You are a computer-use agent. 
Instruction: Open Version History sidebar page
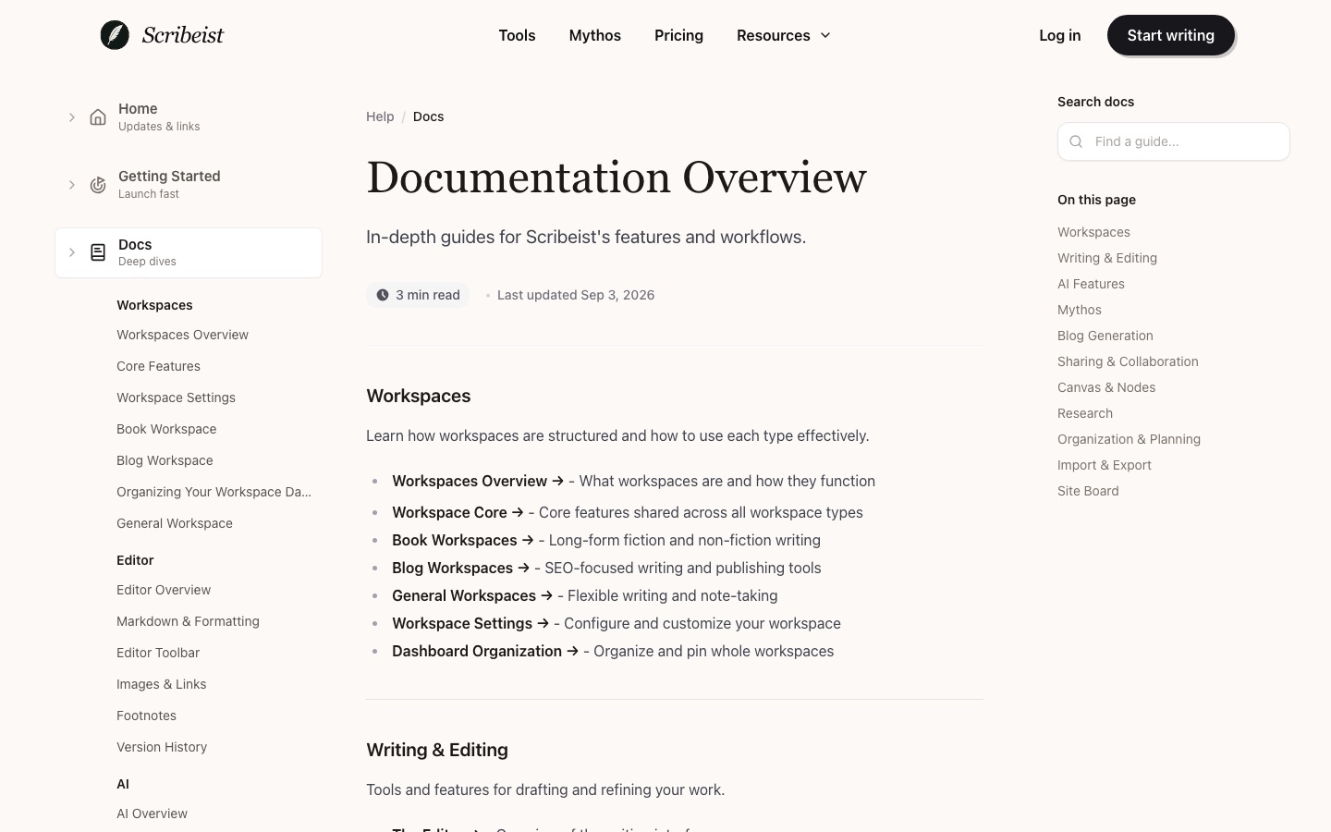click(162, 747)
